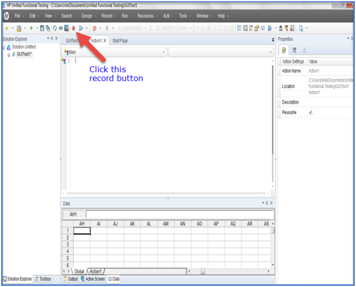Click the green plus Add icon
This screenshot has width=356, height=287.
click(x=31, y=28)
